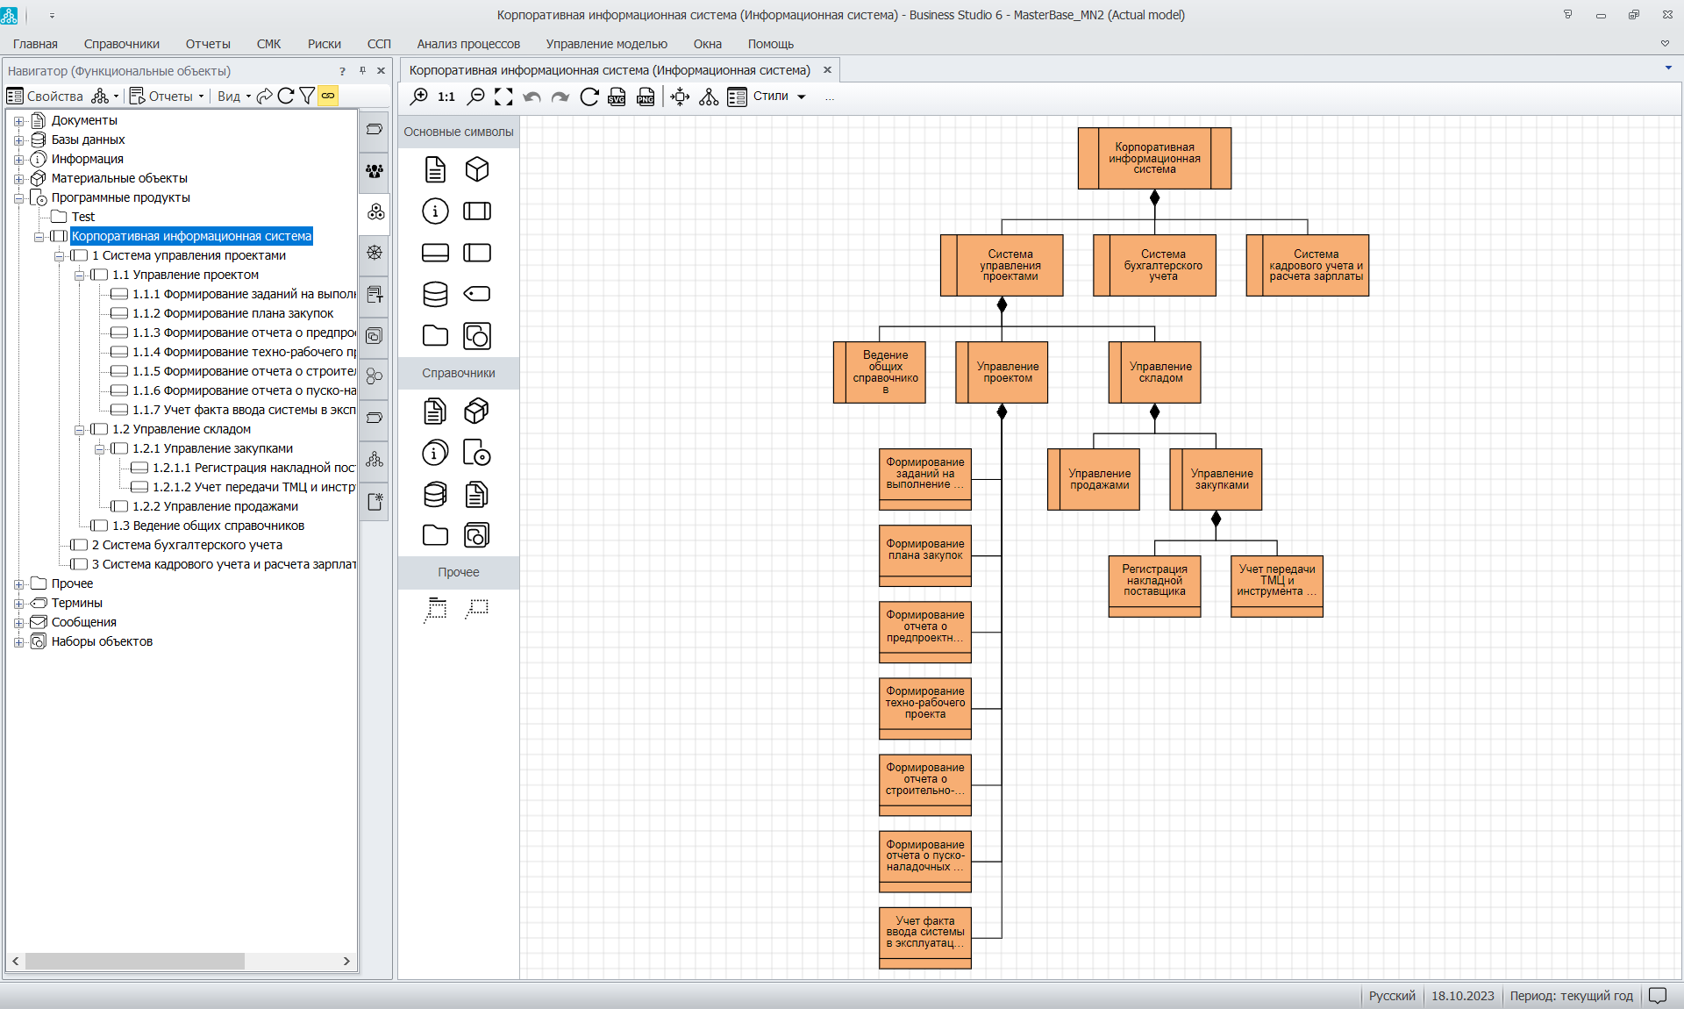Collapse the 1.2 Управление складом node

click(x=79, y=430)
